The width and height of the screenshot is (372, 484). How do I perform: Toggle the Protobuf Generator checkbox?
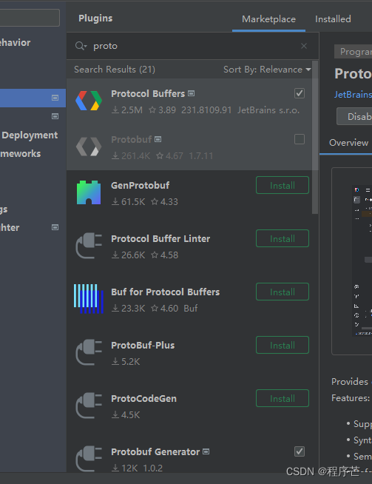click(x=300, y=451)
